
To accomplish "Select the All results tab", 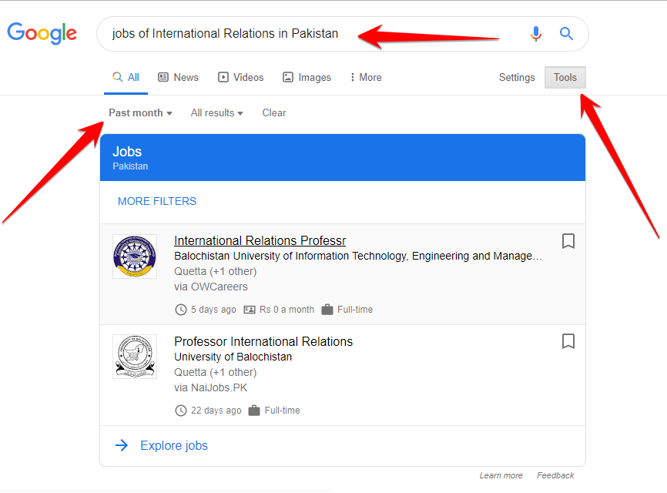I will [126, 78].
